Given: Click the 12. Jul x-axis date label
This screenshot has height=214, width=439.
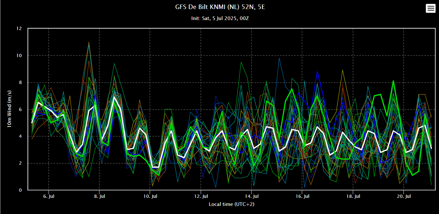Looking at the screenshot, I should (201, 196).
